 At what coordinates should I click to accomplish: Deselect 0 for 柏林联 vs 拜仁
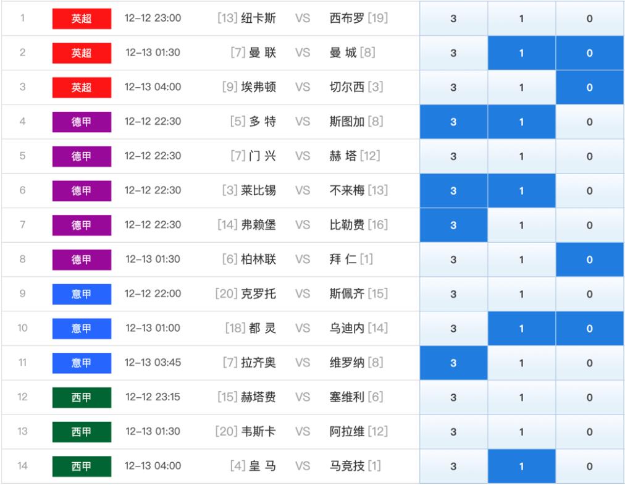[x=590, y=259]
